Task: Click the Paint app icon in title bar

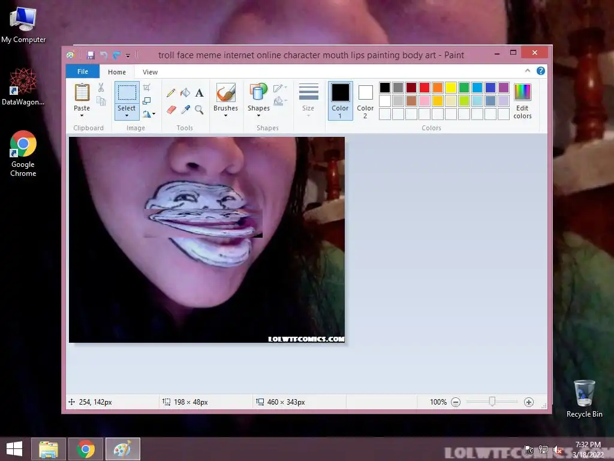Action: click(71, 55)
